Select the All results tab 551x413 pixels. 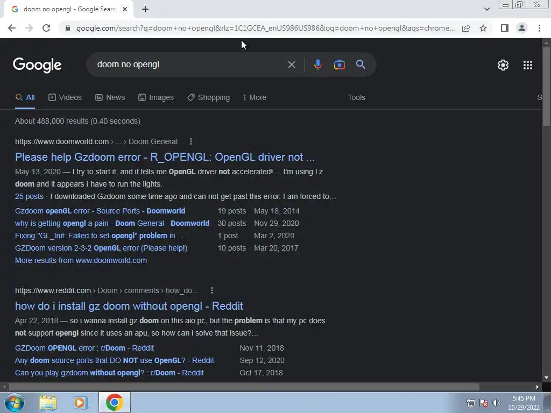click(x=25, y=98)
